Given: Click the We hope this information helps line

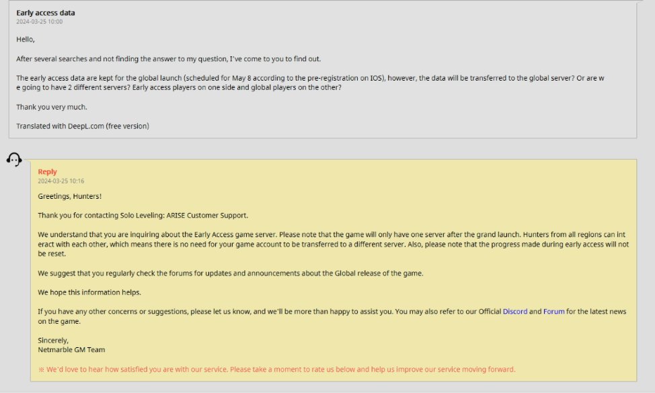Looking at the screenshot, I should coord(89,292).
